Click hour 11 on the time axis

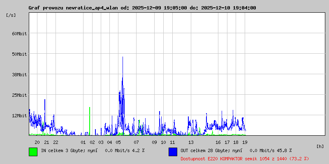(172, 142)
